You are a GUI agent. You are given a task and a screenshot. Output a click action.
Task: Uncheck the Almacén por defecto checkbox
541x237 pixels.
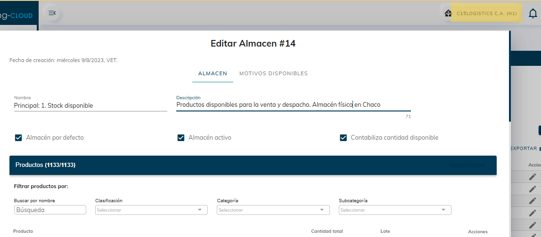point(19,138)
